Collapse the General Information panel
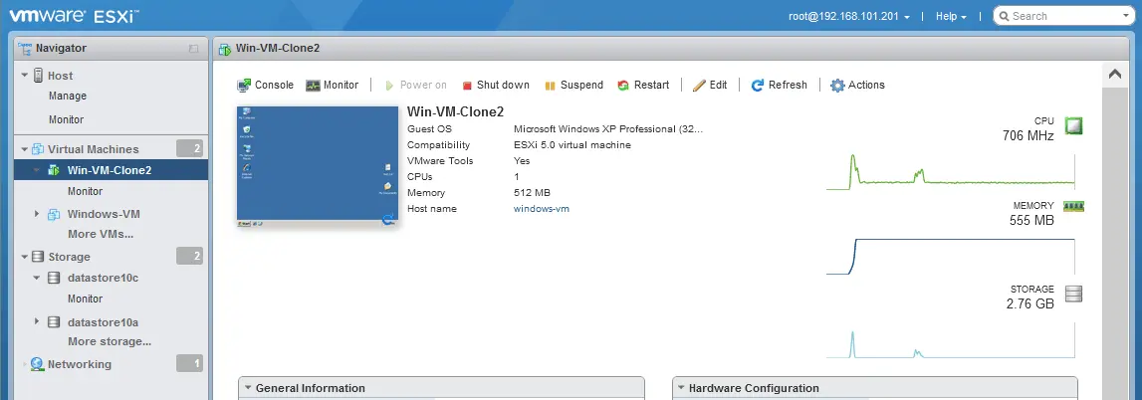 [x=248, y=388]
